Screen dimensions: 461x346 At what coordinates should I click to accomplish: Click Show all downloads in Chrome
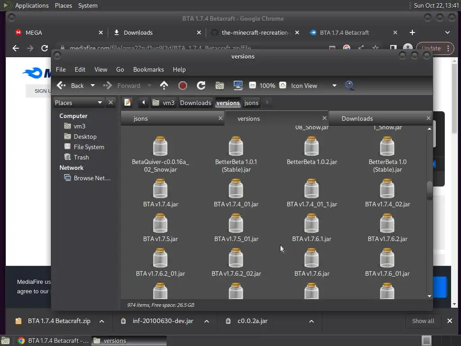pos(423,321)
